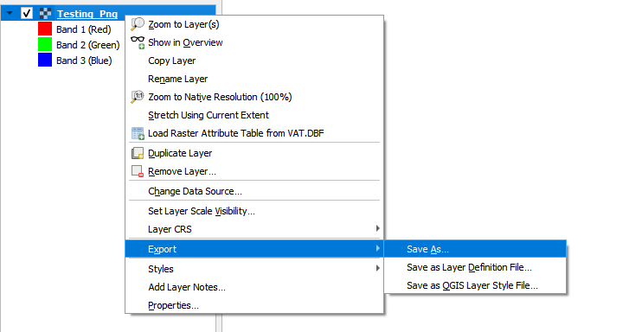642x332 pixels.
Task: Click the green Band 2 color swatch
Action: [45, 45]
